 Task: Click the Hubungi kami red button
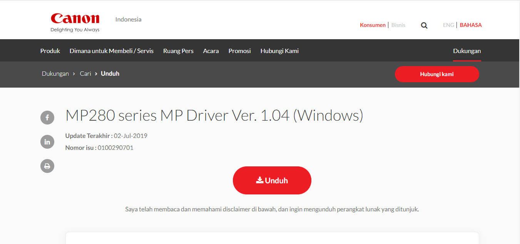pos(437,74)
